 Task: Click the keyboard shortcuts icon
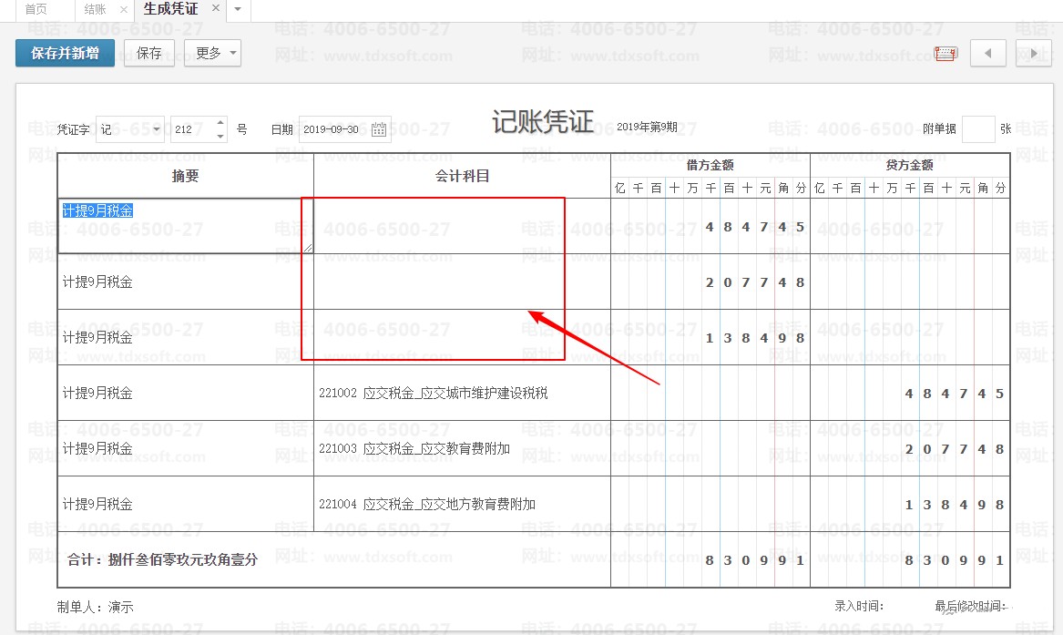click(945, 54)
